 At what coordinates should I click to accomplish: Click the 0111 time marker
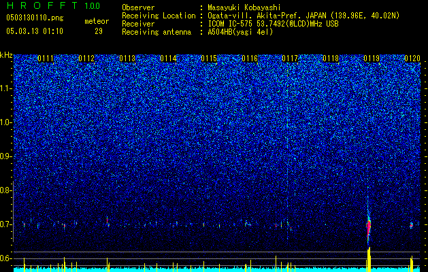46,58
